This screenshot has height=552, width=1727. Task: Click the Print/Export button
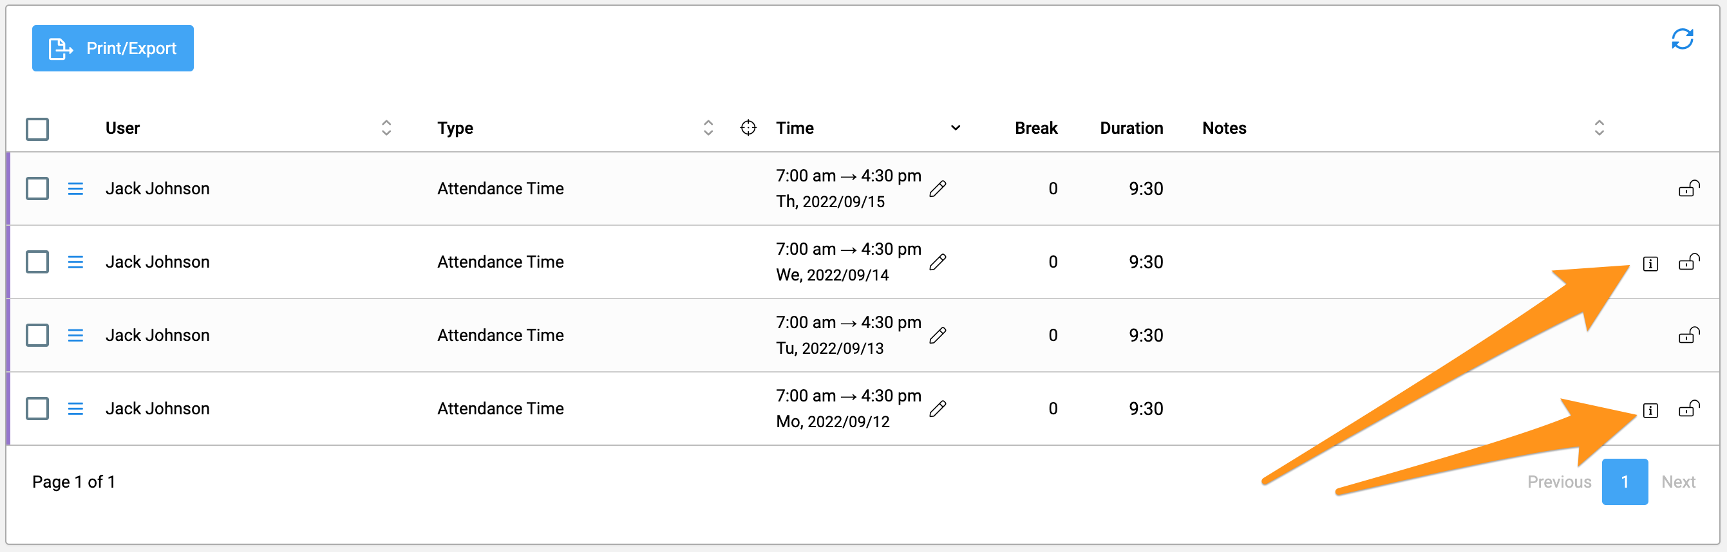(113, 48)
